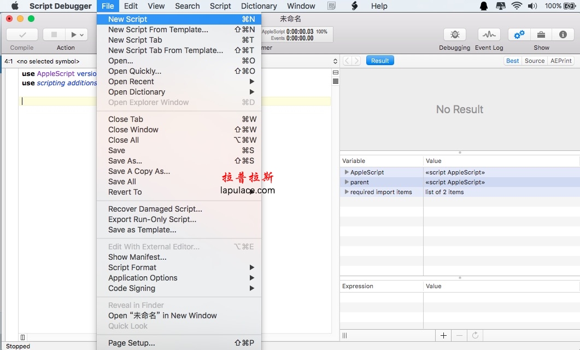Screen dimensions: 580x350
Task: Click the bottom-left pane toggle icon
Action: (22, 337)
